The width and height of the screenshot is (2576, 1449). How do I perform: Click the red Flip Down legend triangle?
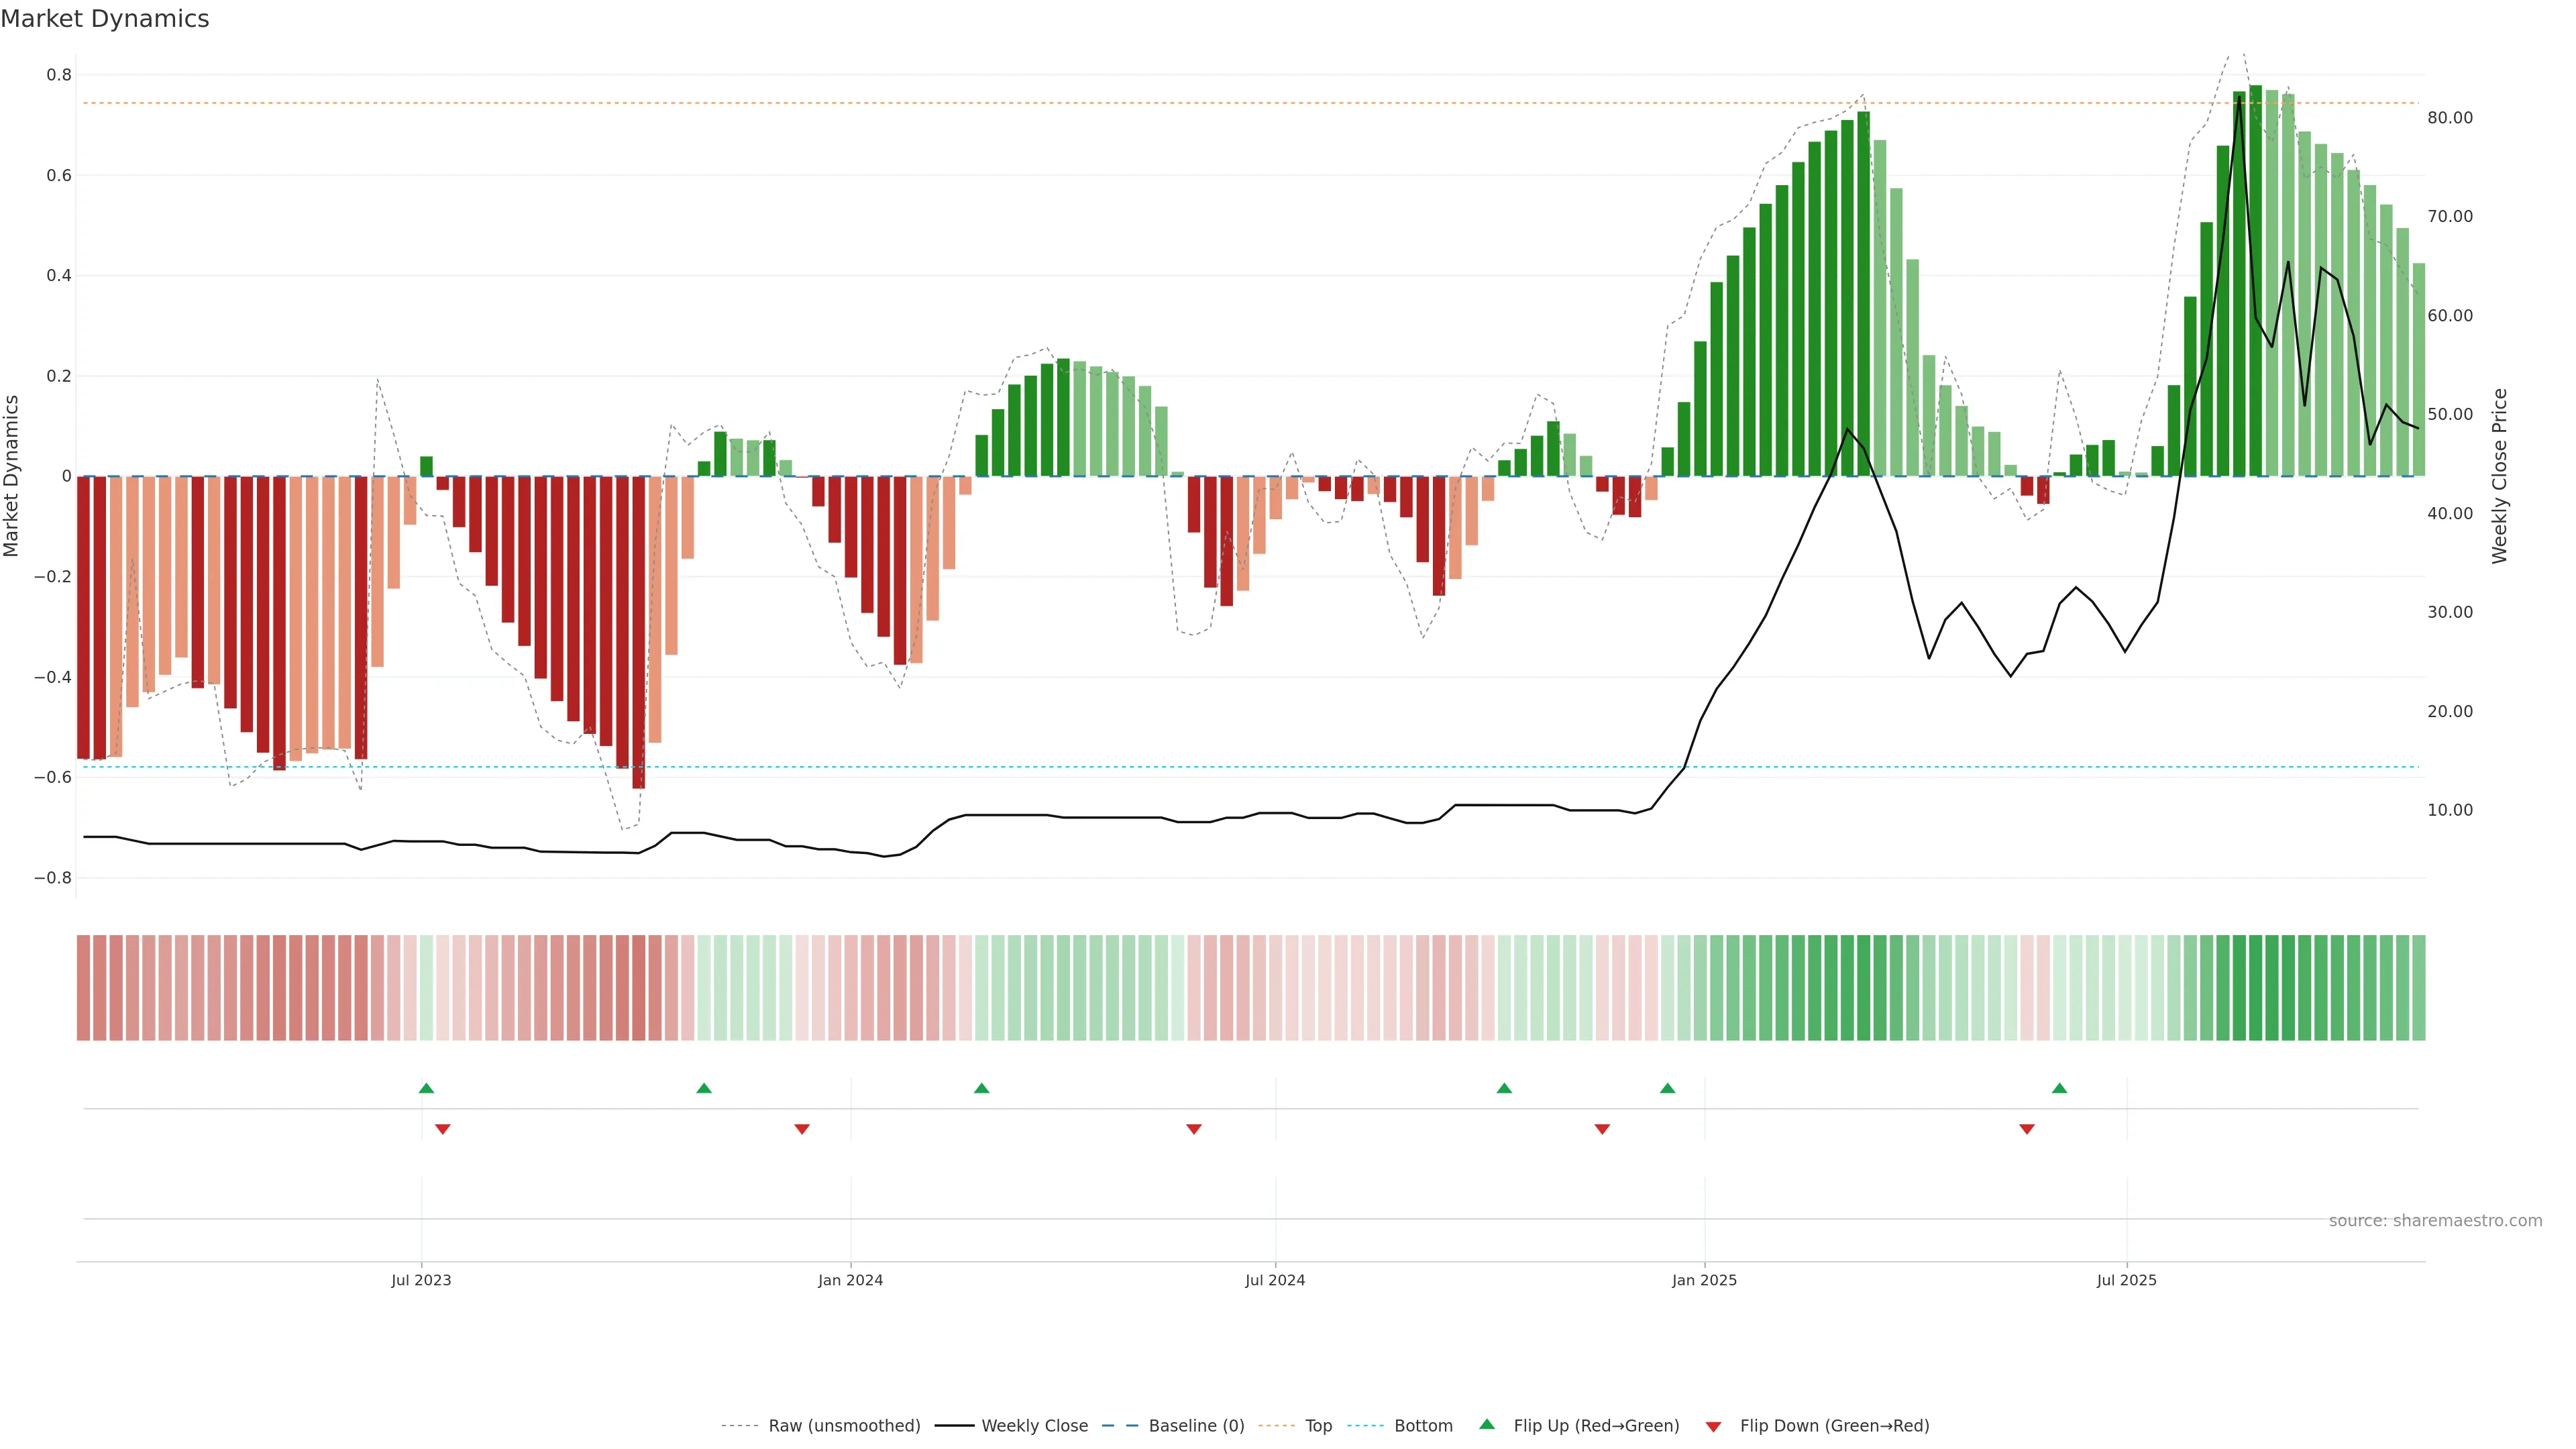click(1713, 1426)
